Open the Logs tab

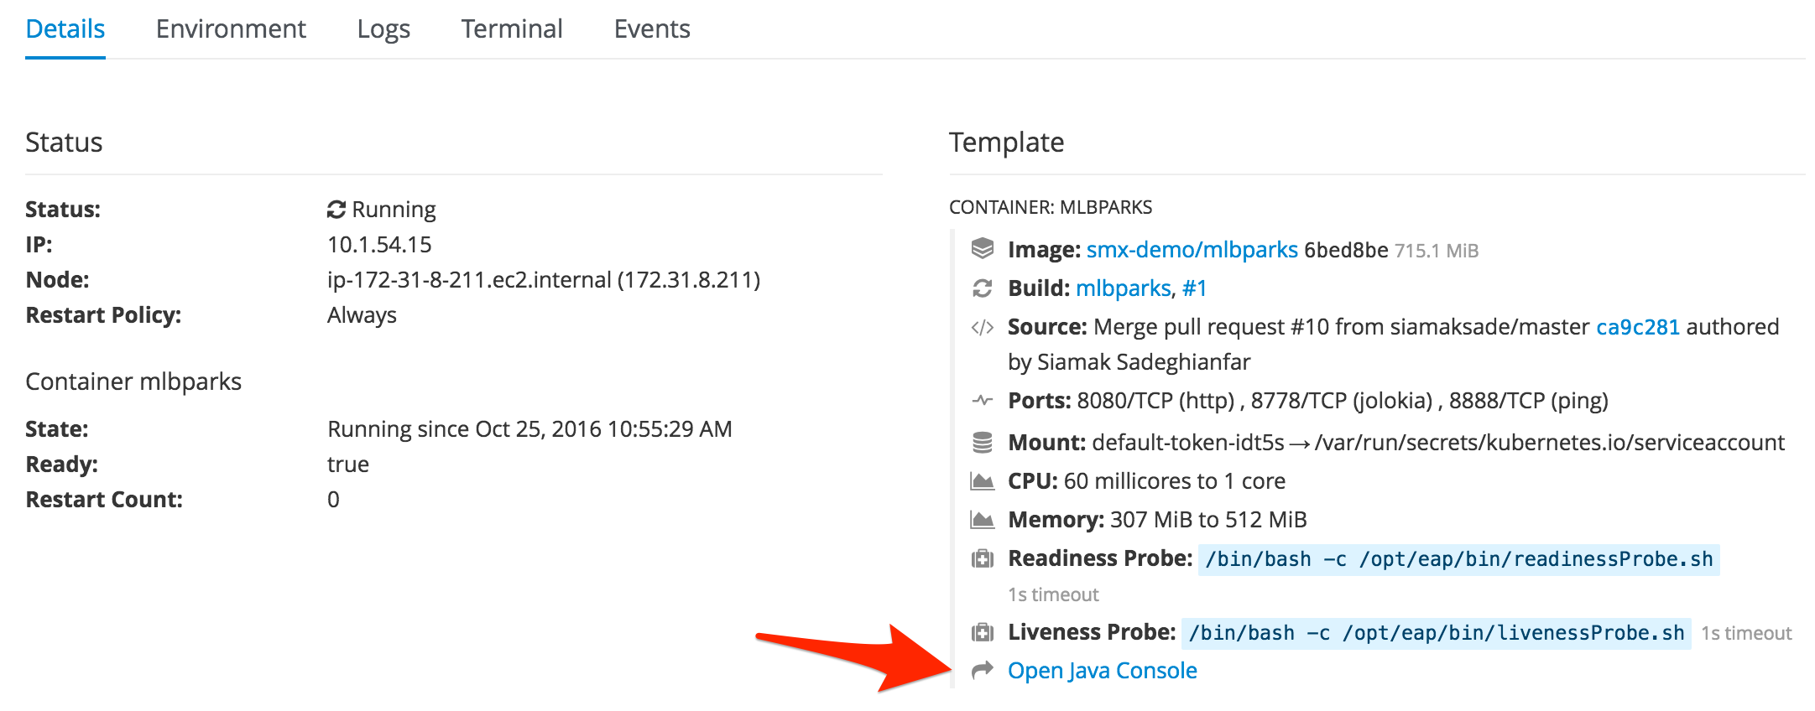(383, 29)
